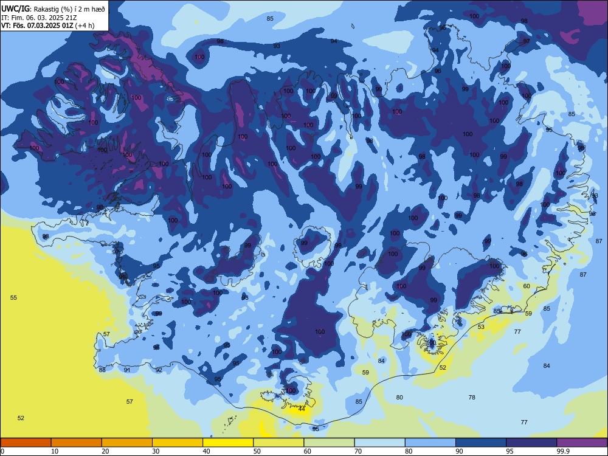The image size is (608, 456).
Task: Click the '91' value on the southwest coast
Action: coord(127,370)
